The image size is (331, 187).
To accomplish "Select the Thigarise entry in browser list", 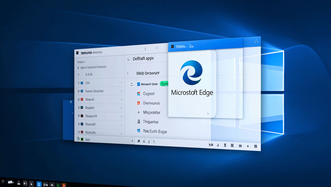I will pos(151,122).
